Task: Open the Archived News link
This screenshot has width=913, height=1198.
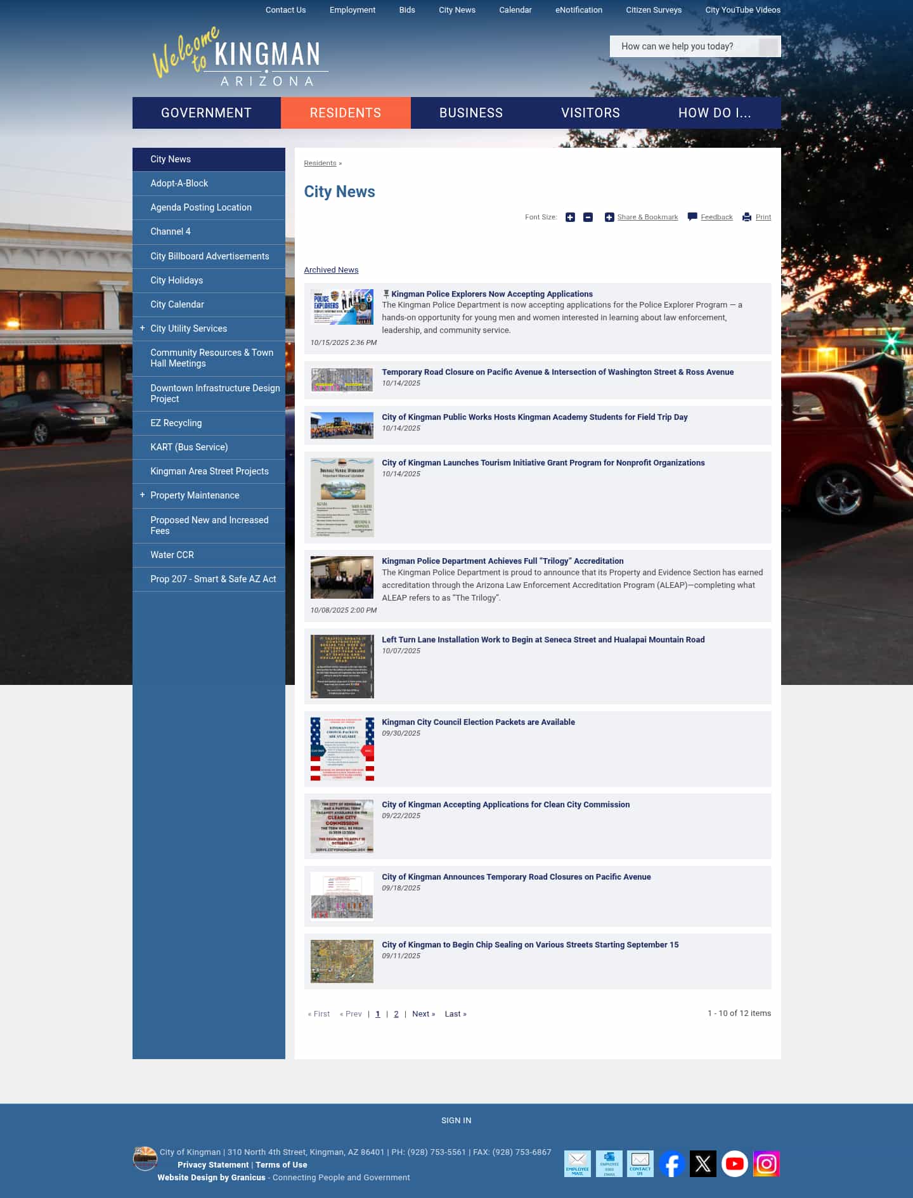Action: tap(331, 270)
